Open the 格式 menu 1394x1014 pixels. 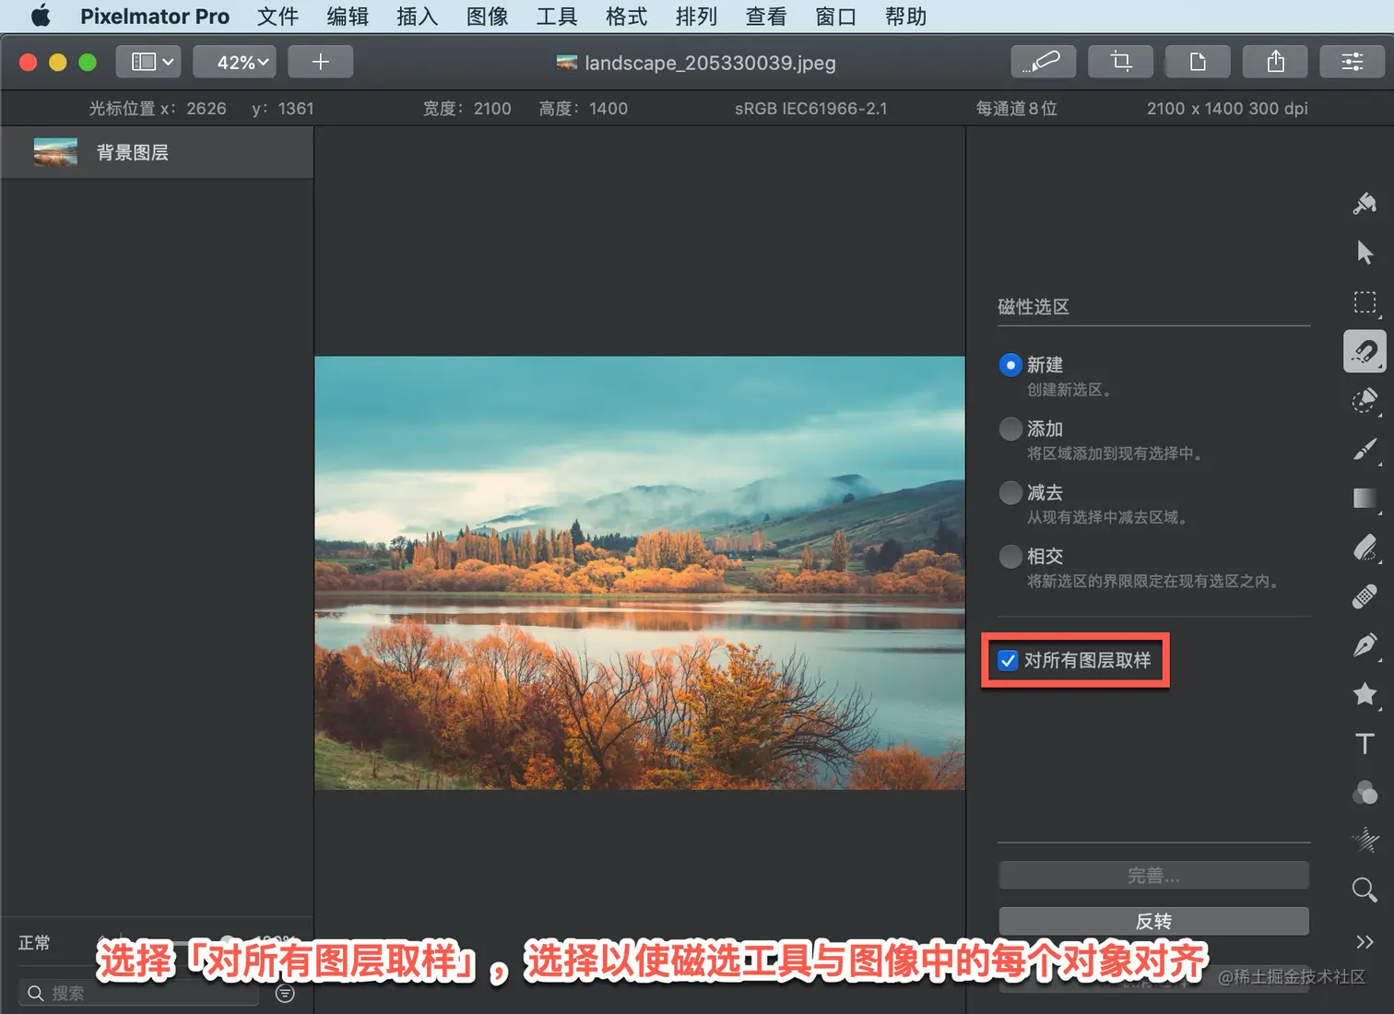(x=627, y=17)
